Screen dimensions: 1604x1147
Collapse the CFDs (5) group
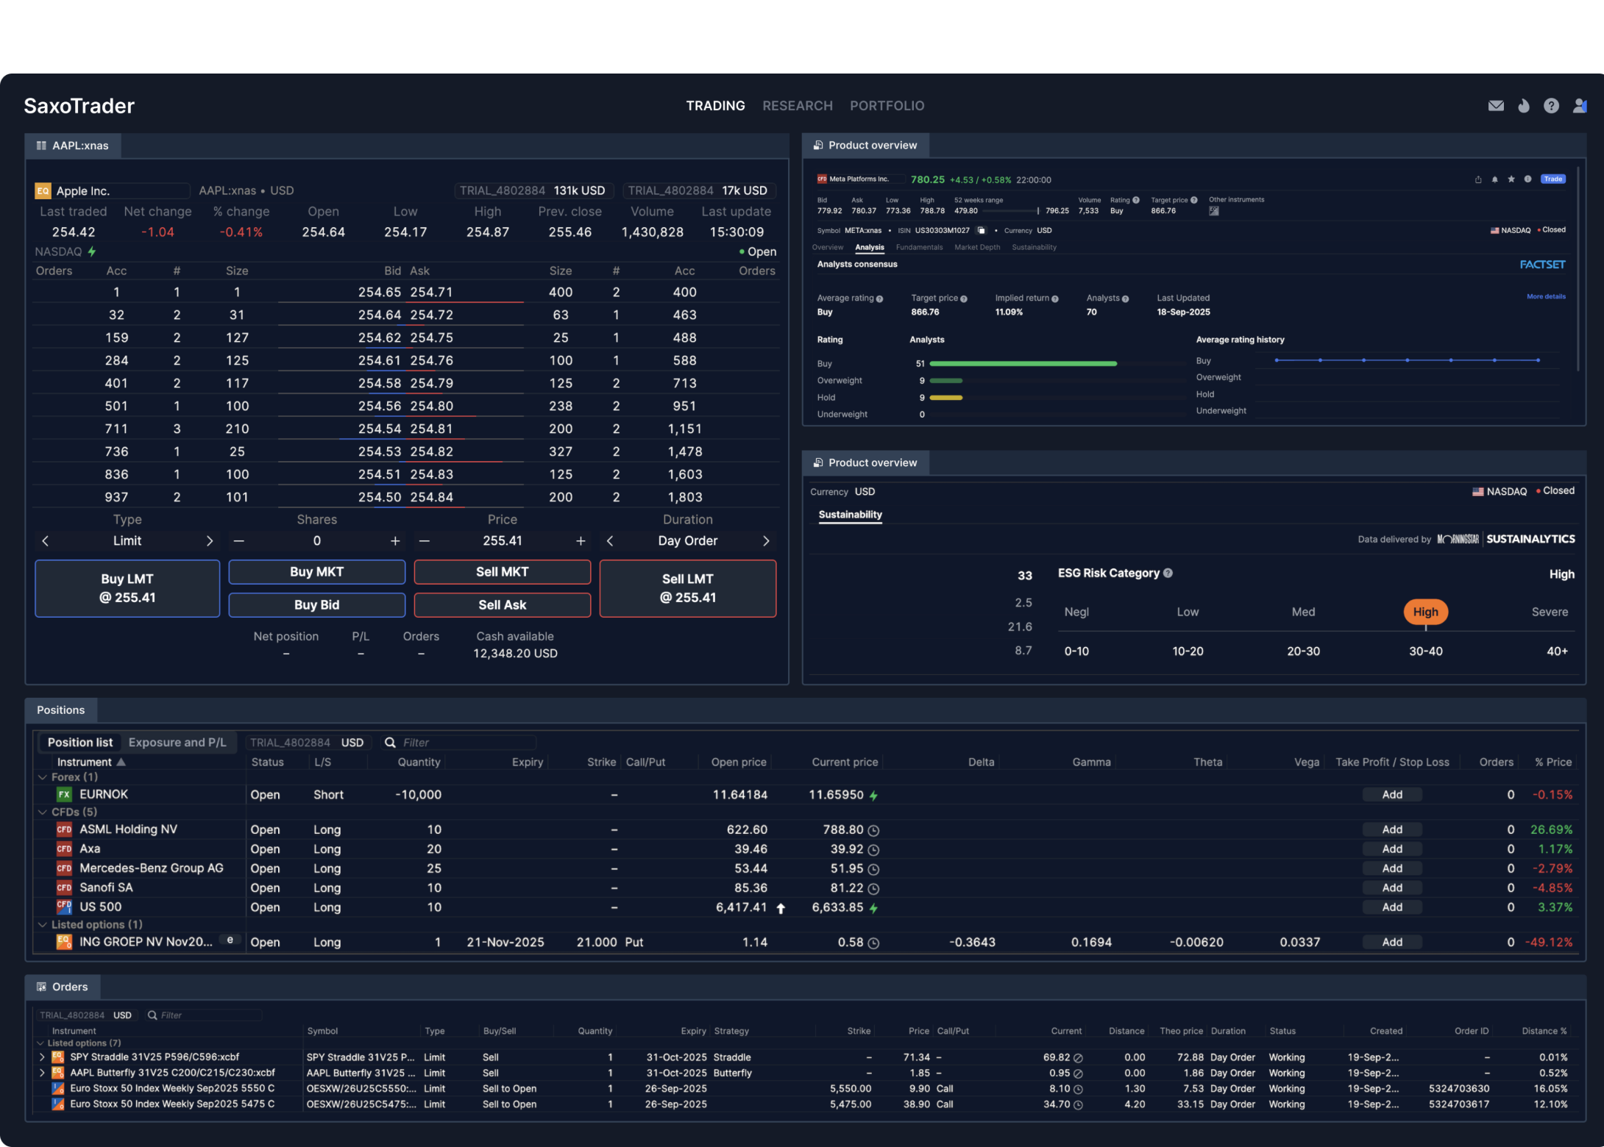(43, 812)
